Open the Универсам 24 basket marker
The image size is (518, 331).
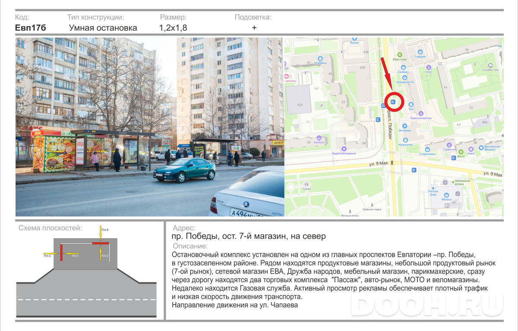405,77
